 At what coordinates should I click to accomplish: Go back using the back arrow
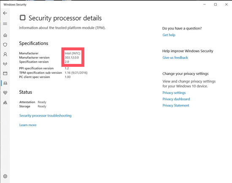[5, 13]
